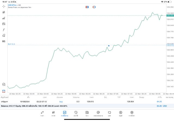Open the การตั้งค่า settings tab
The height and width of the screenshot is (121, 174).
click(132, 113)
